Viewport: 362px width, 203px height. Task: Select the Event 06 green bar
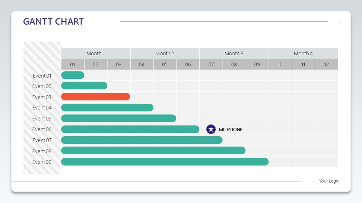tap(130, 129)
